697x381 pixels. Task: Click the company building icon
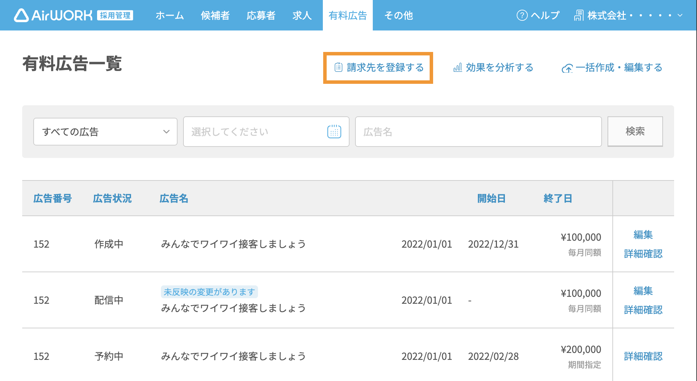(x=579, y=15)
